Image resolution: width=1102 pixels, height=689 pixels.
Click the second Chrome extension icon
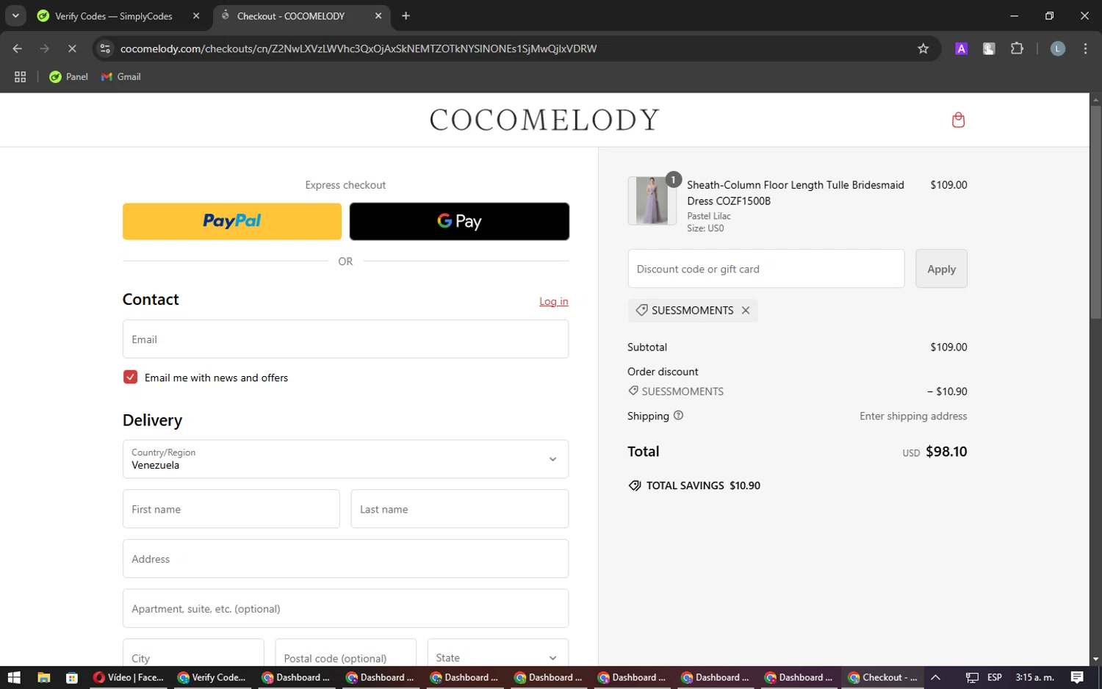click(989, 48)
